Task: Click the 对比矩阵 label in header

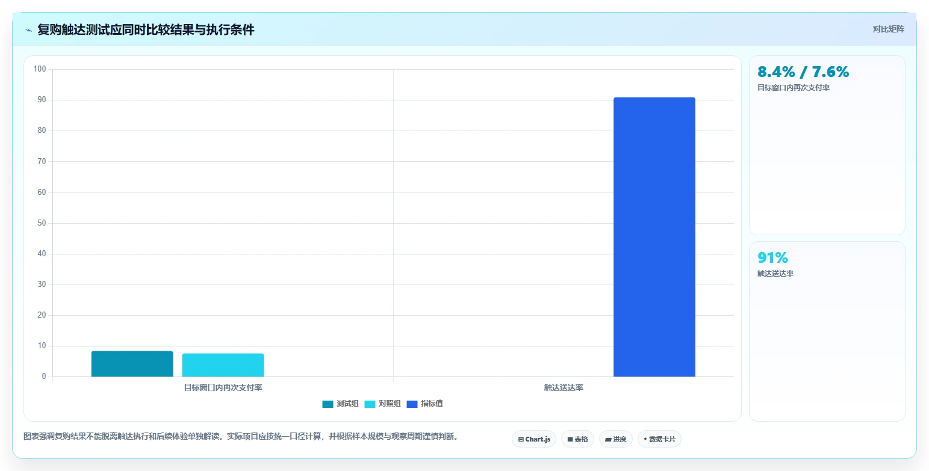Action: point(888,29)
